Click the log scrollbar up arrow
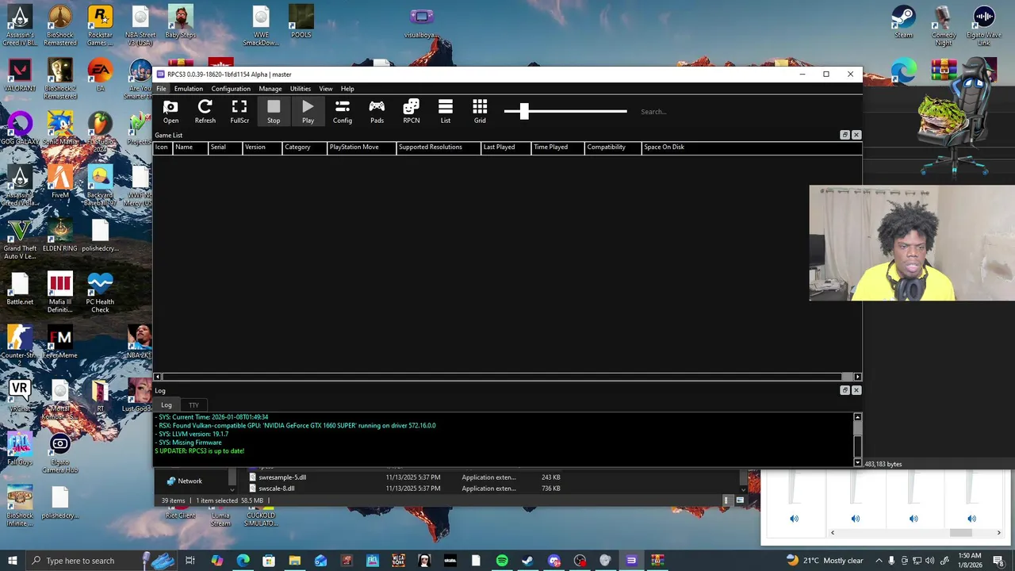Screen dimensions: 1015x571 coord(857,417)
